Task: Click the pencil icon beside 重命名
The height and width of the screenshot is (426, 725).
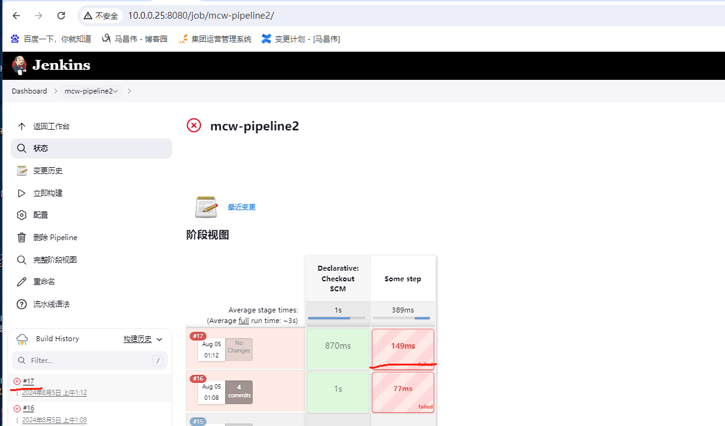Action: click(21, 282)
